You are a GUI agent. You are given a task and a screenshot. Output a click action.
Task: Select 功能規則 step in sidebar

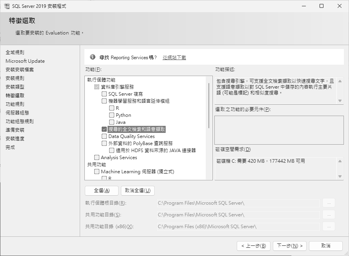coord(15,104)
